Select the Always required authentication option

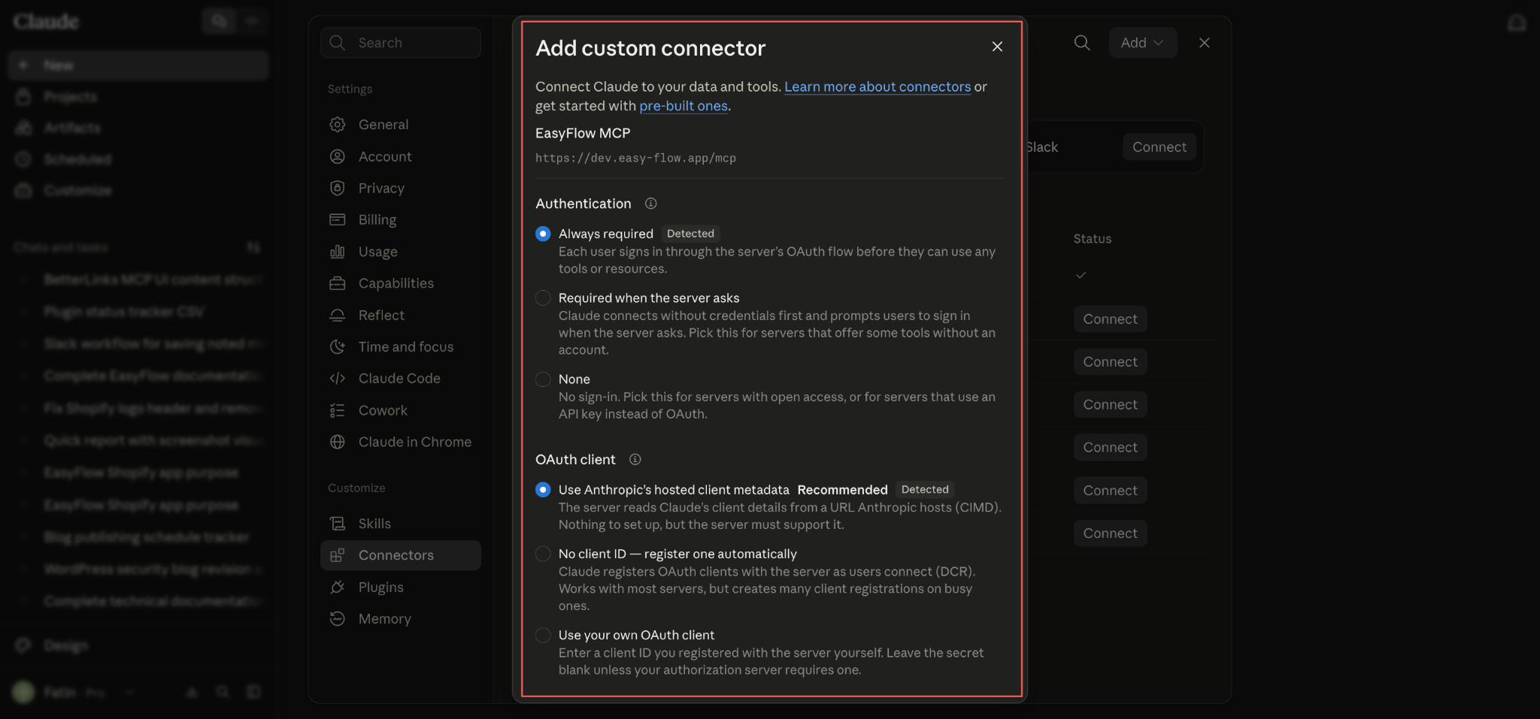[x=543, y=234]
